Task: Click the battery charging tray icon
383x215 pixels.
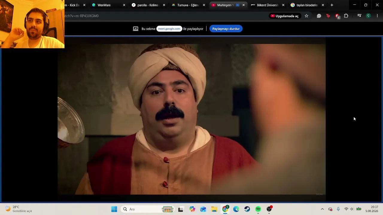Action: tap(358, 209)
